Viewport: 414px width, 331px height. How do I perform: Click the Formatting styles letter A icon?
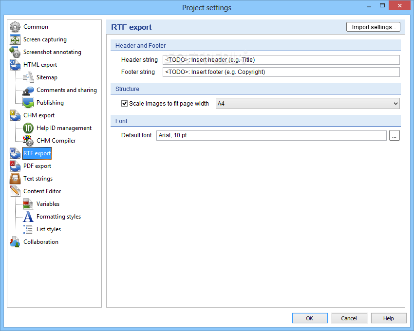(x=28, y=217)
